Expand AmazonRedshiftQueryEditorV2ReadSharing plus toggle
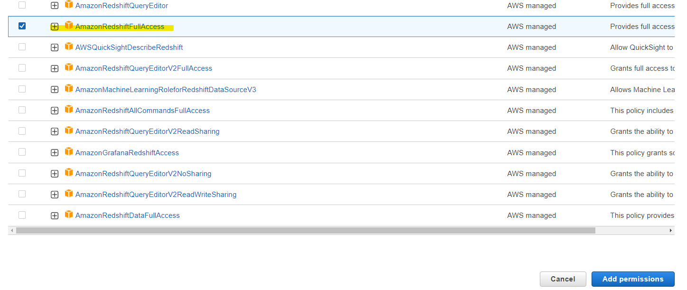The height and width of the screenshot is (290, 687). [55, 131]
